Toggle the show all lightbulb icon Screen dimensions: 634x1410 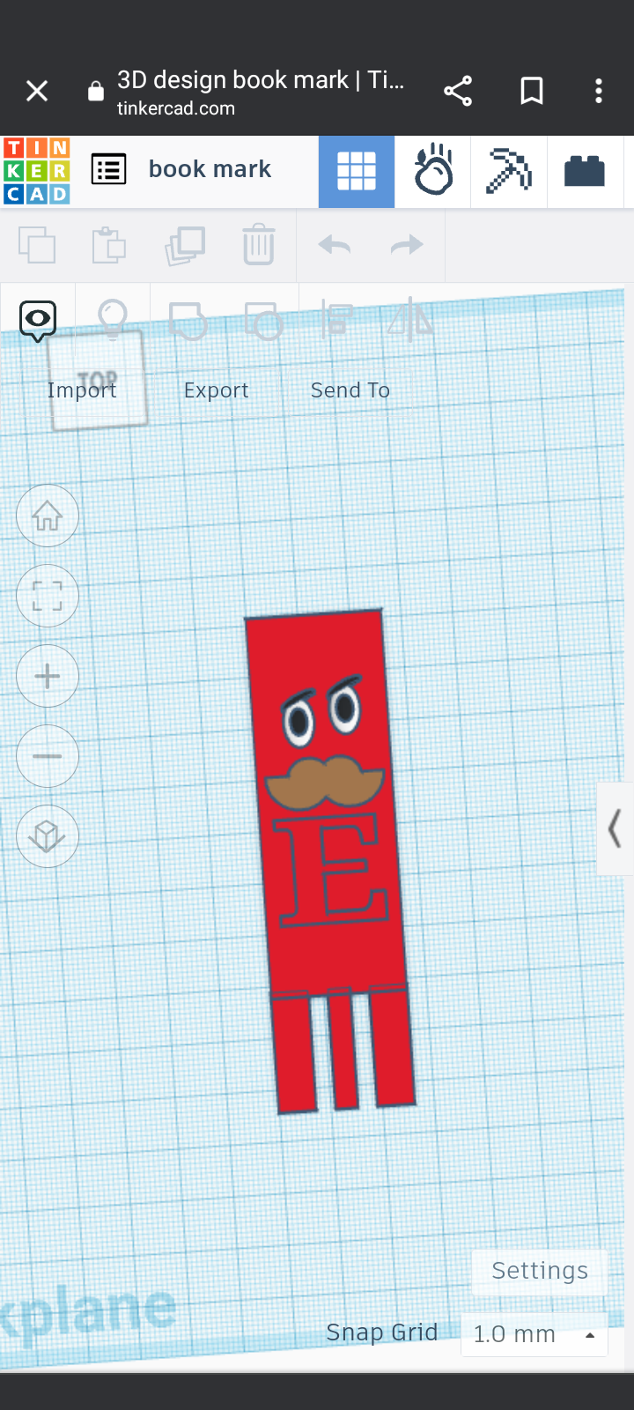pyautogui.click(x=113, y=320)
